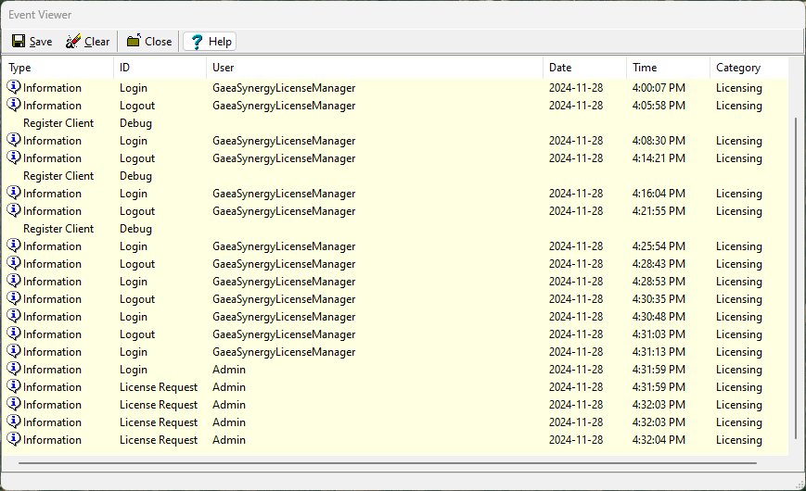Viewport: 806px width, 491px height.
Task: Click the horizontal scrollbar below the list
Action: point(387,462)
